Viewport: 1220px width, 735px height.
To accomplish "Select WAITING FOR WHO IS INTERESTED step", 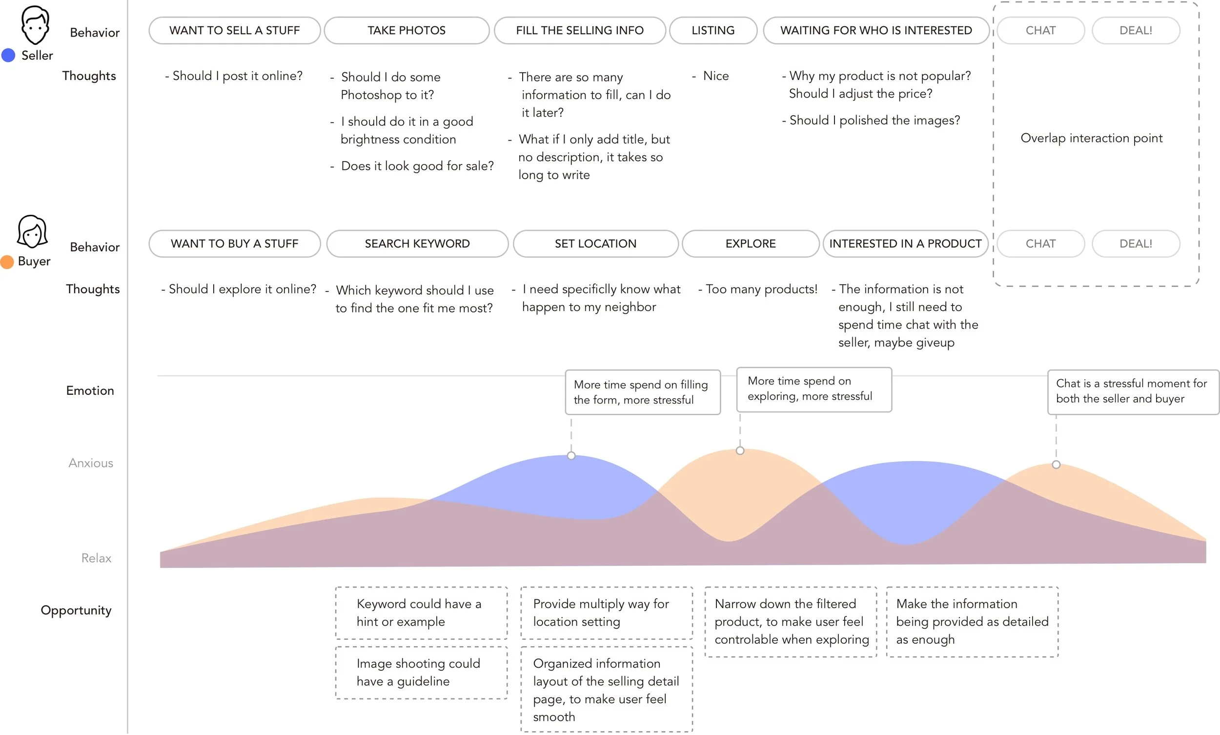I will pos(876,31).
